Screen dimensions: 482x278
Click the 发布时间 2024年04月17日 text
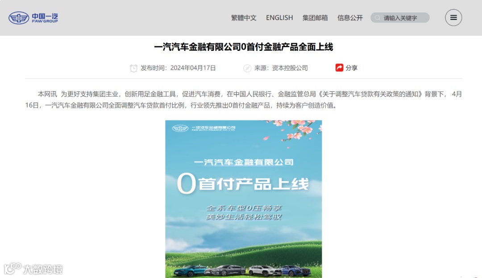click(178, 68)
